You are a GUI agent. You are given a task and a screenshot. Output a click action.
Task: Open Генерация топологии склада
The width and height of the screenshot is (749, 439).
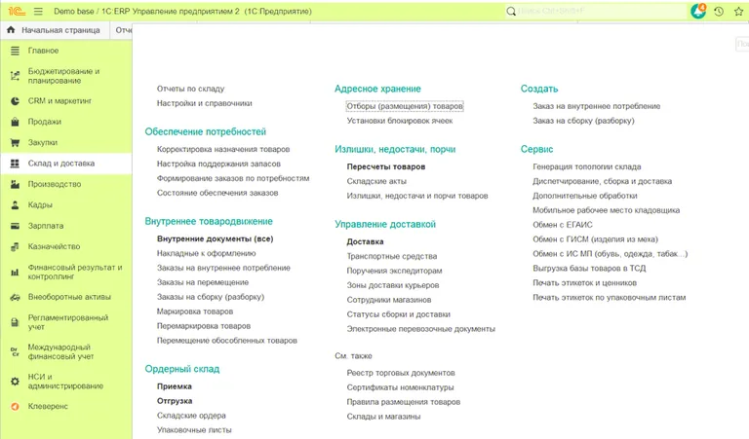[x=586, y=166]
